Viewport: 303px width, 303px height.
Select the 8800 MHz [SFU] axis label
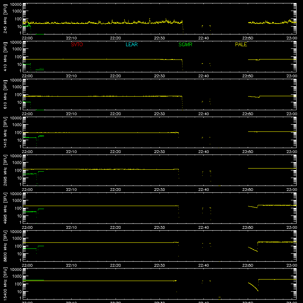[5, 246]
